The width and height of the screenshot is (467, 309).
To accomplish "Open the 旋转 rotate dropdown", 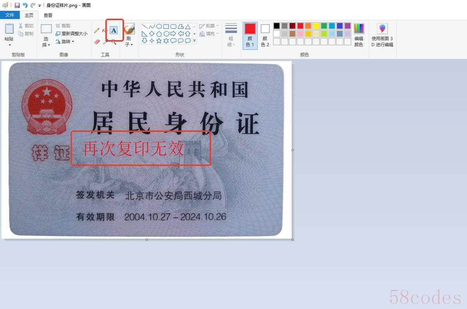I will [x=65, y=41].
